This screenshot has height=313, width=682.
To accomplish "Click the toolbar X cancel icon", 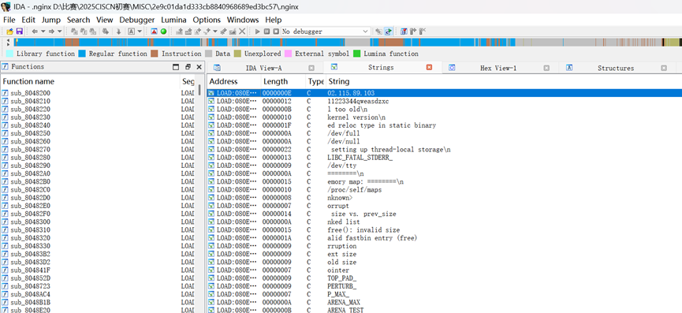I will point(242,32).
